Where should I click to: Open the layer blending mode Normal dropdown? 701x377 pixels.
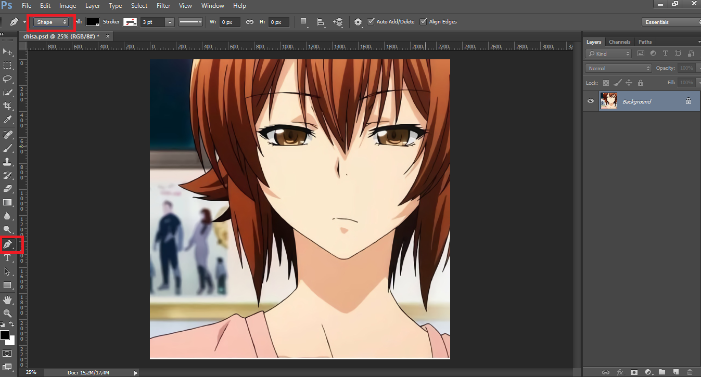[617, 68]
